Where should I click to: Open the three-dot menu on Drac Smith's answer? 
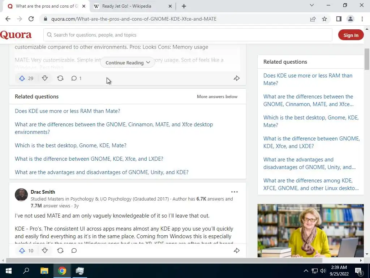click(x=234, y=192)
